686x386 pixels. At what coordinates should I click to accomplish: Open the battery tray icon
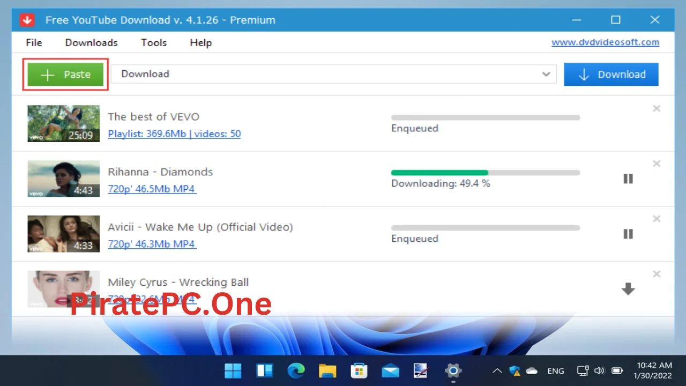(x=617, y=370)
